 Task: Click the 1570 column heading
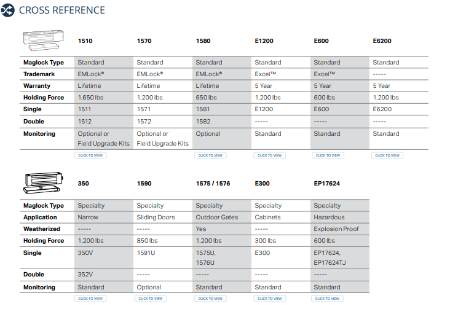click(144, 41)
